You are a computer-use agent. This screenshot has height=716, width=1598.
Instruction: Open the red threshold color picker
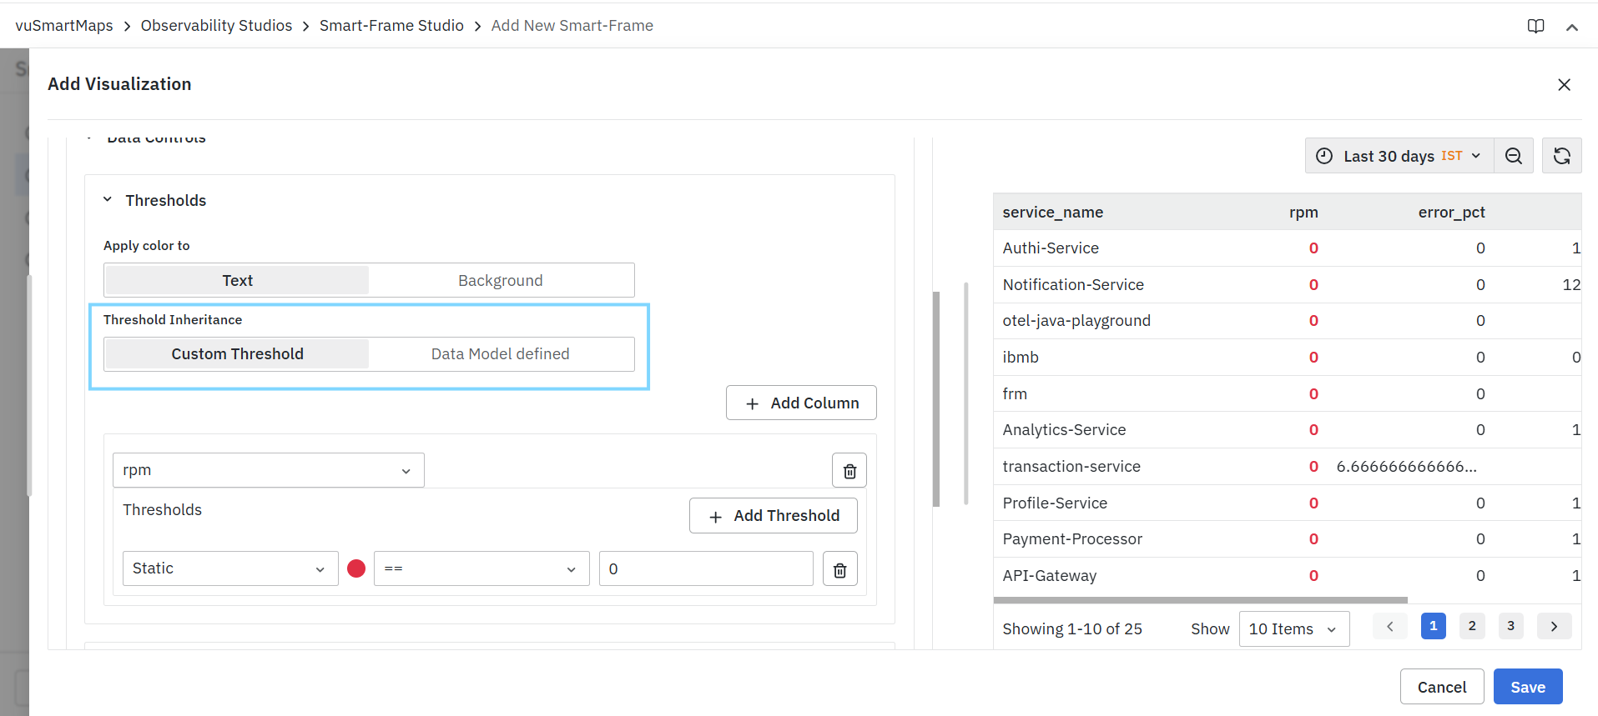tap(356, 568)
